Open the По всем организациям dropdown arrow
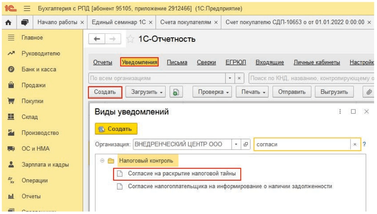The image size is (377, 214). 230,78
